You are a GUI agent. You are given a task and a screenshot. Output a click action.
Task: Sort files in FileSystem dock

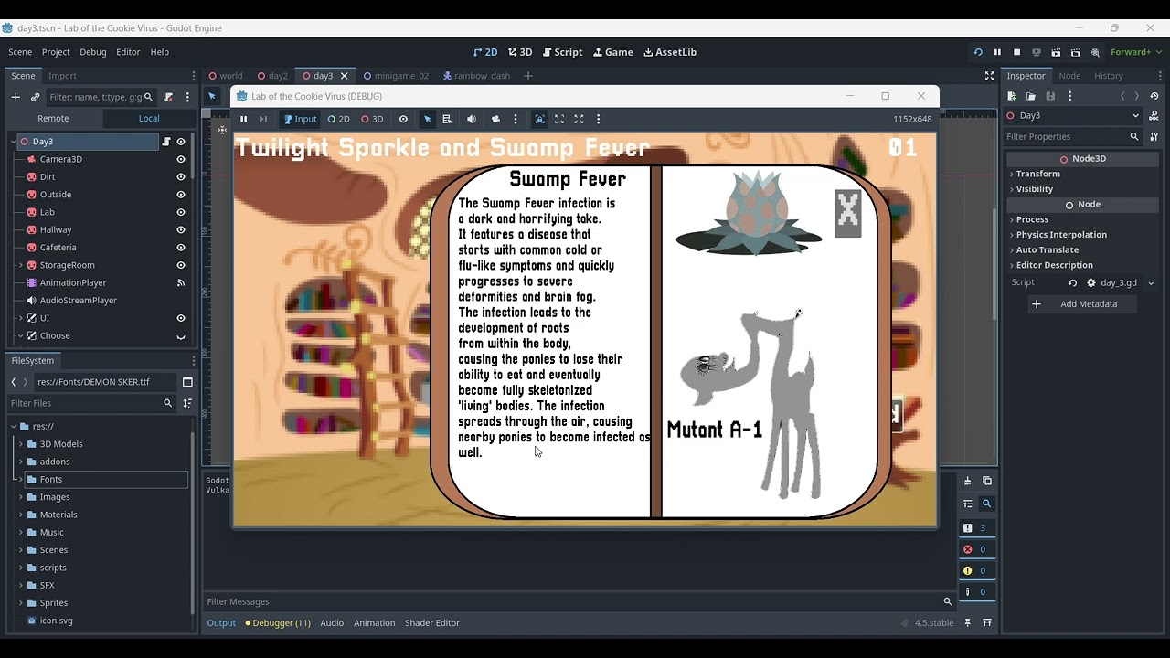click(x=187, y=403)
